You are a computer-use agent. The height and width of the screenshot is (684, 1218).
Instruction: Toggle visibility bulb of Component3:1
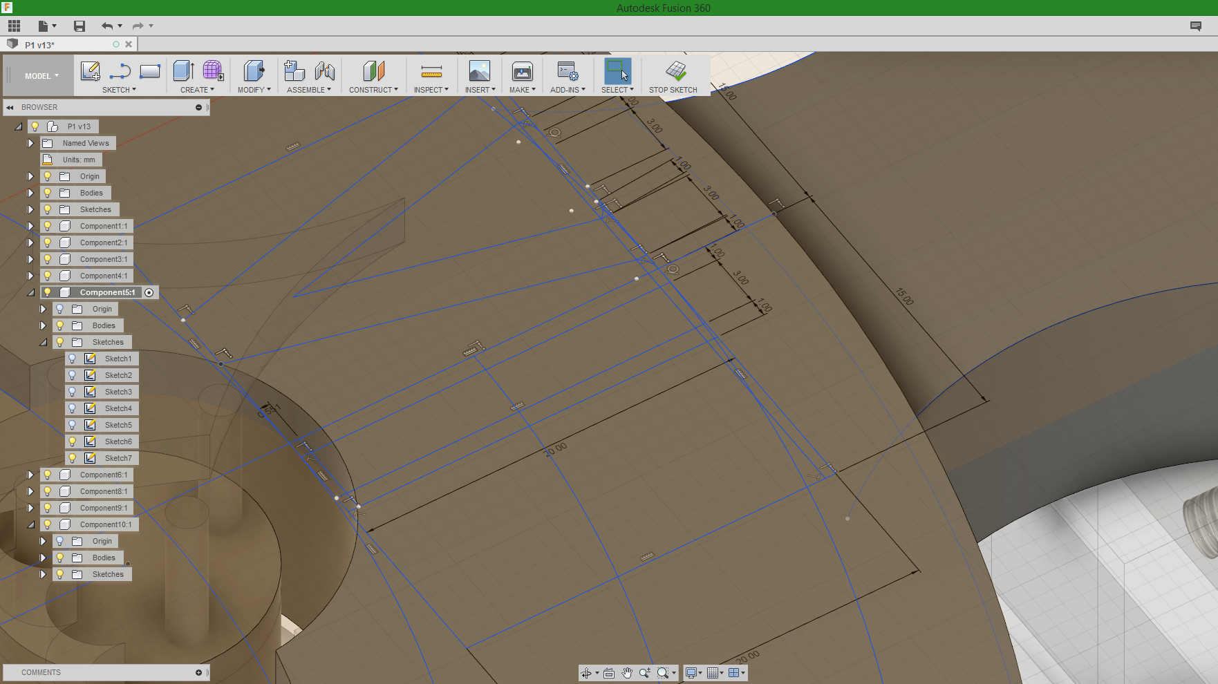click(x=47, y=259)
